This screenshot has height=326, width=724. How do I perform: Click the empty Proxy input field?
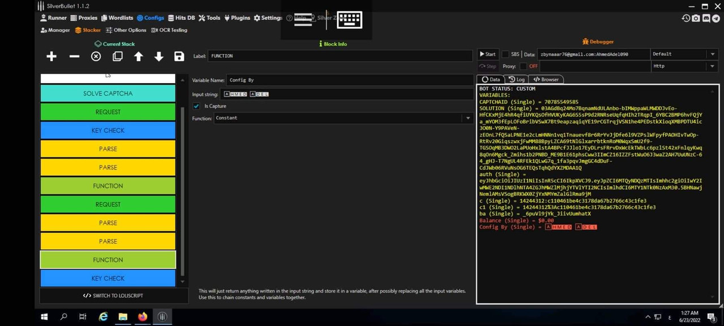coord(595,66)
